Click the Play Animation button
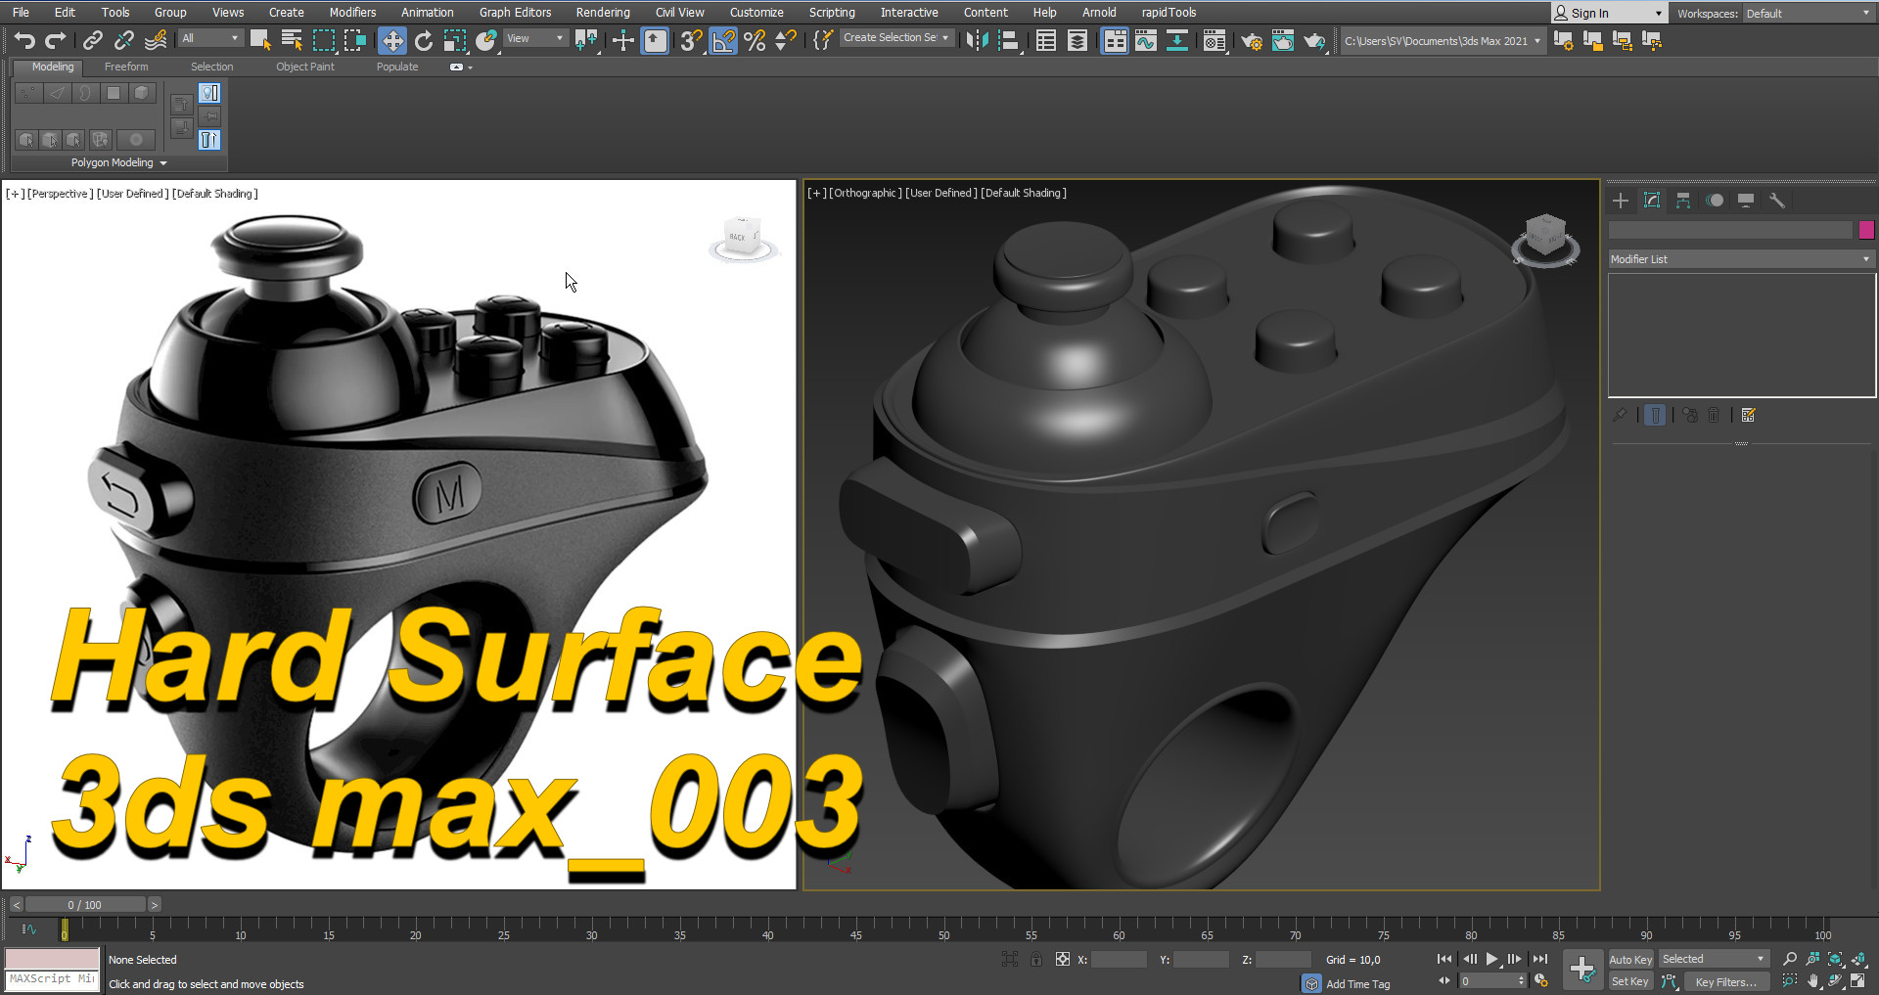 point(1491,959)
